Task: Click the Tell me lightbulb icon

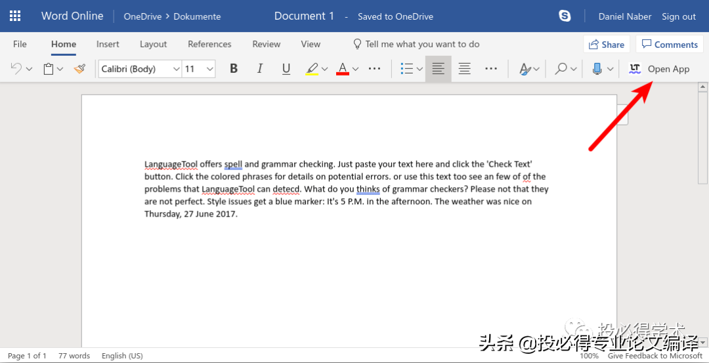Action: (x=357, y=44)
